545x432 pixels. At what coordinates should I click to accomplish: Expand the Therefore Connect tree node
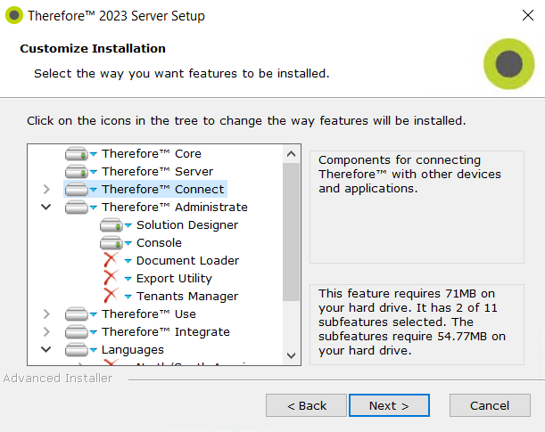[46, 190]
